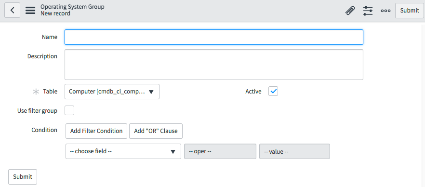The image size is (425, 187).
Task: Enable the Use filter group checkbox
Action: [x=69, y=110]
